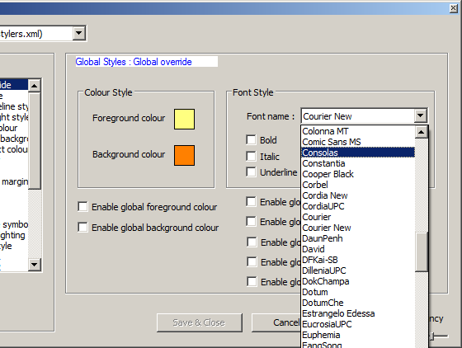
Task: Select Euphemia font
Action: pyautogui.click(x=358, y=335)
